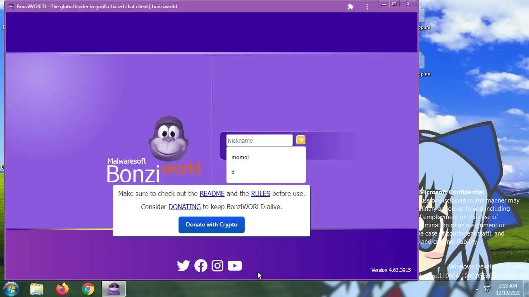Open the Twitter social icon
Viewport: 529px width, 297px height.
tap(183, 266)
